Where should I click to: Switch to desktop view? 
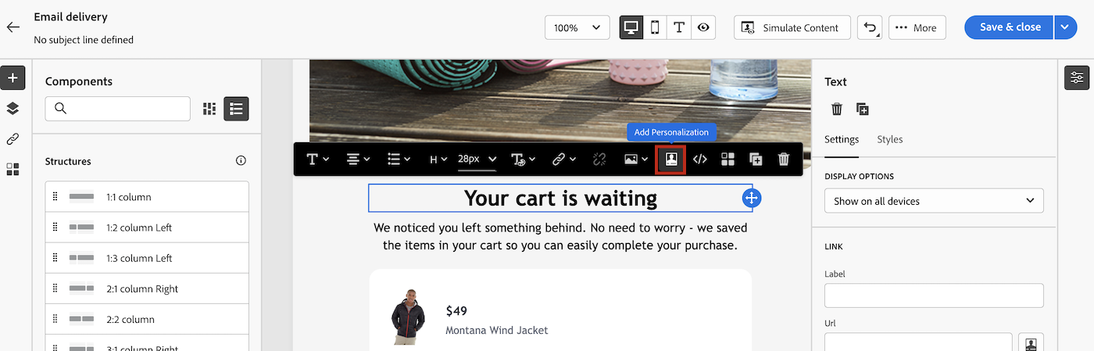(631, 27)
